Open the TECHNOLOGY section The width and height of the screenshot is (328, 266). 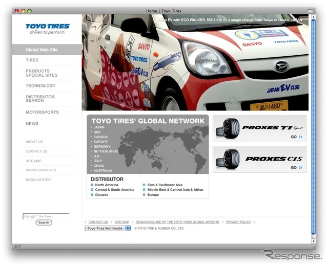(x=40, y=86)
